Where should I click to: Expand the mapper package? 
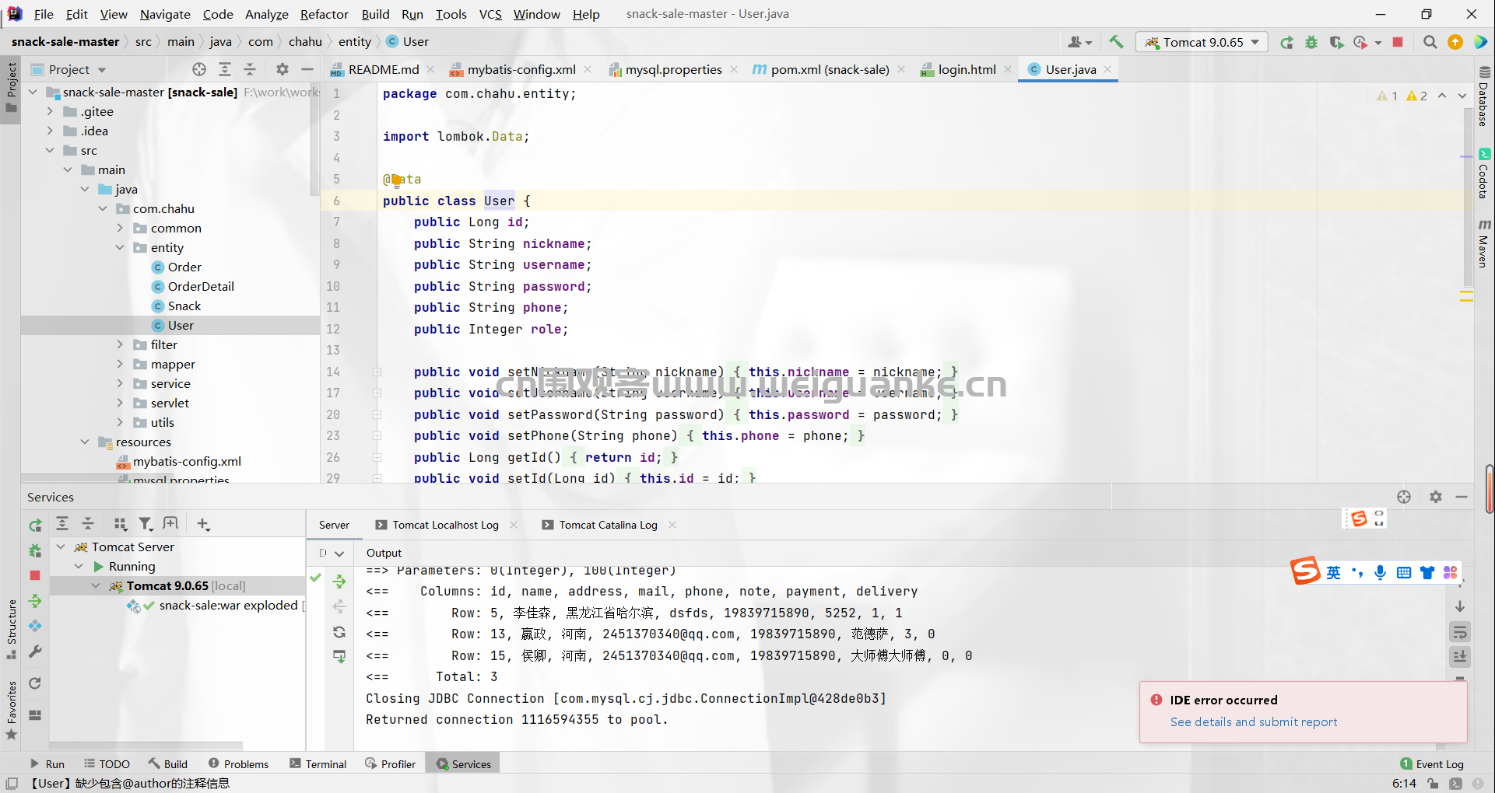(x=120, y=364)
